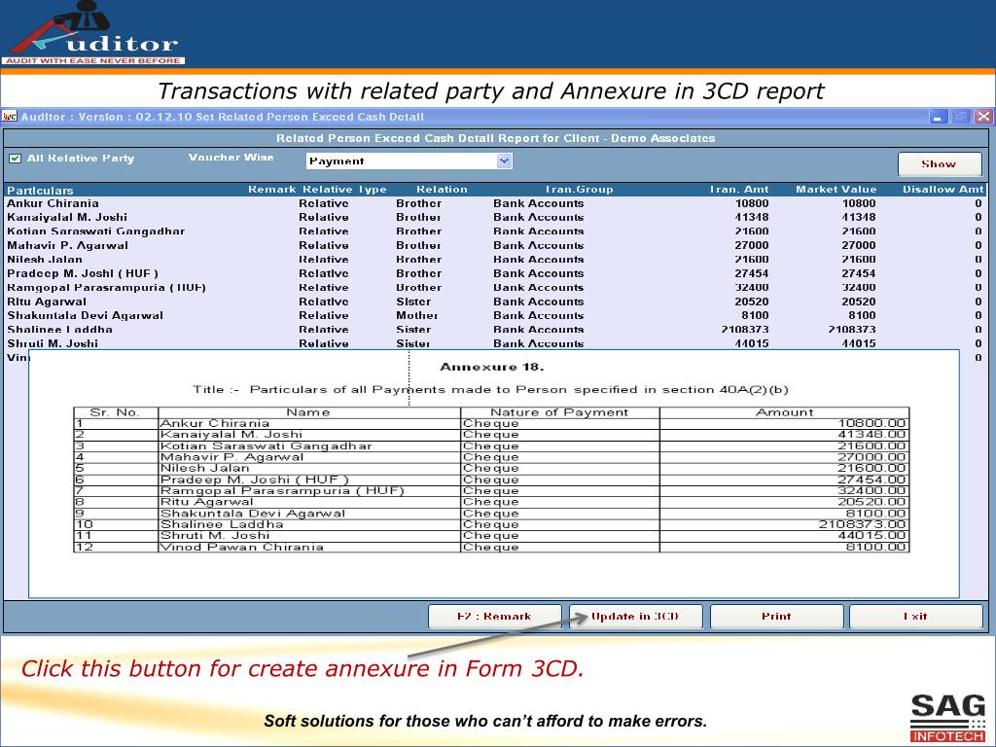Select Kotian Saraswati Gangadhar grid row
The height and width of the screenshot is (747, 996).
(x=495, y=231)
